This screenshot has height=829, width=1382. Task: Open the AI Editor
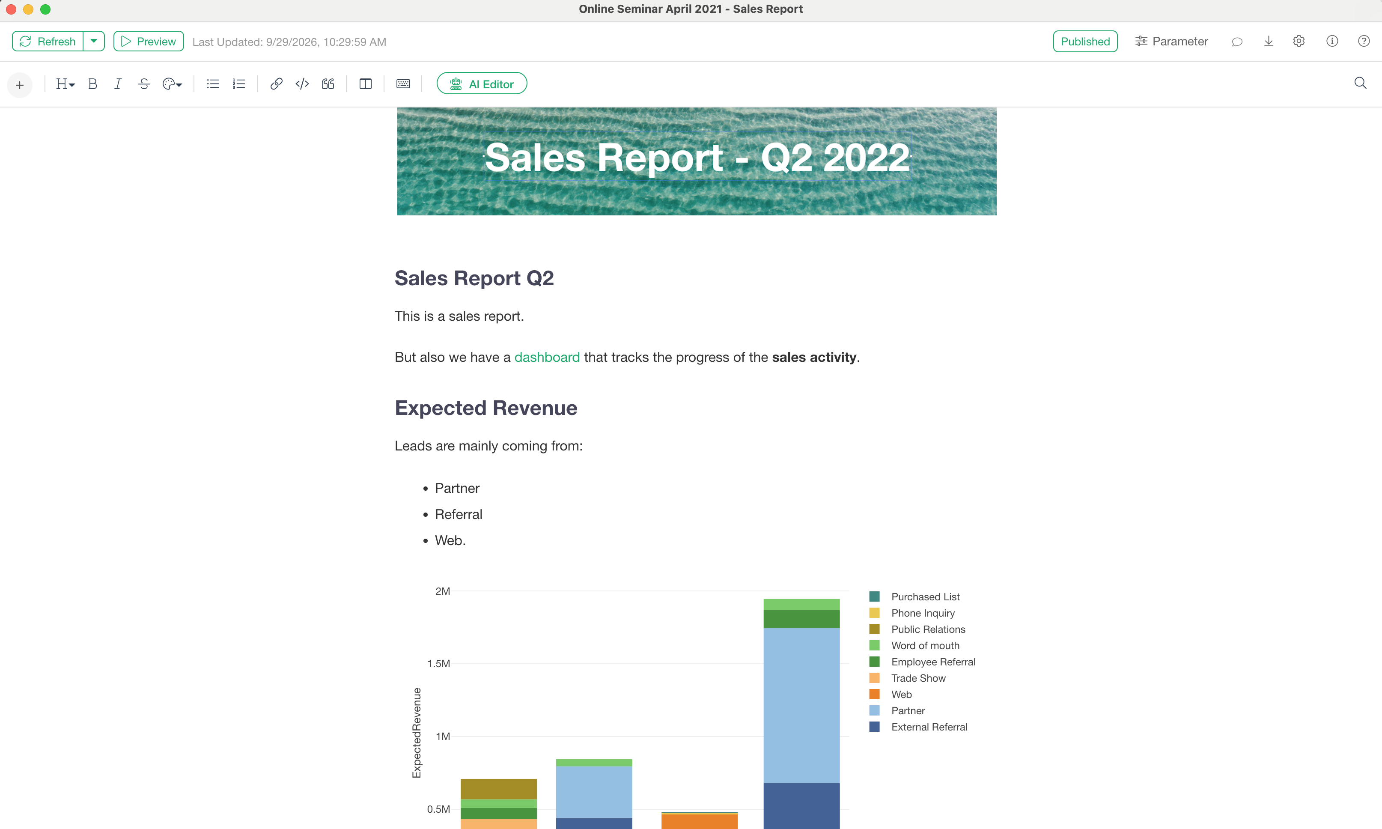[482, 84]
